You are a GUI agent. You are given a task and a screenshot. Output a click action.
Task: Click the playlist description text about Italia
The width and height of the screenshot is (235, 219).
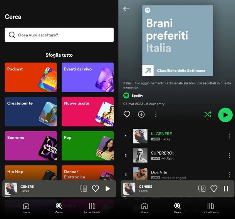pos(177,85)
